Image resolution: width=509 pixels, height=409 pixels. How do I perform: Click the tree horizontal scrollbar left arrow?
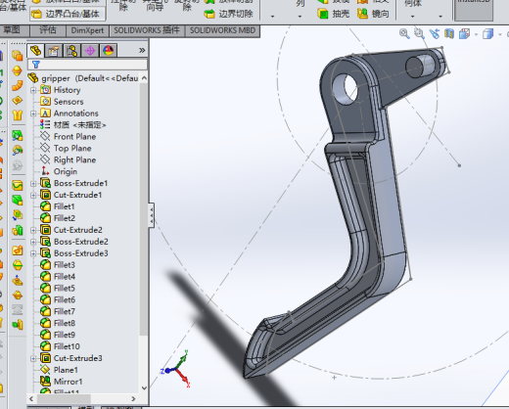point(31,398)
